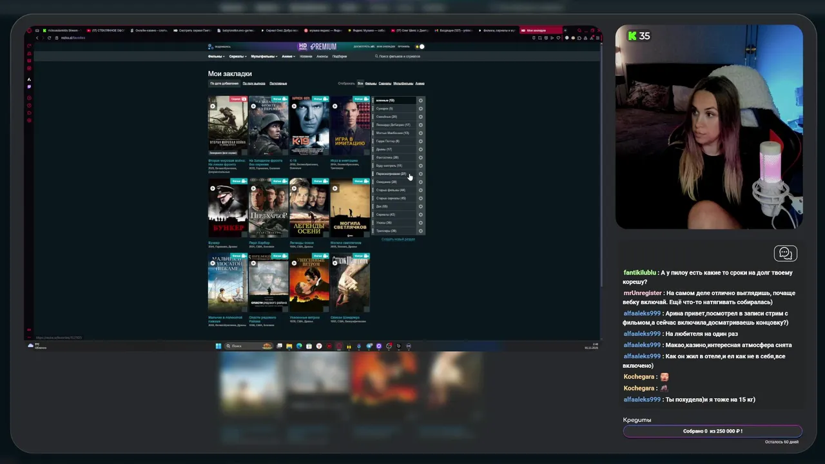Click browser back arrow
Image resolution: width=825 pixels, height=464 pixels.
point(37,38)
